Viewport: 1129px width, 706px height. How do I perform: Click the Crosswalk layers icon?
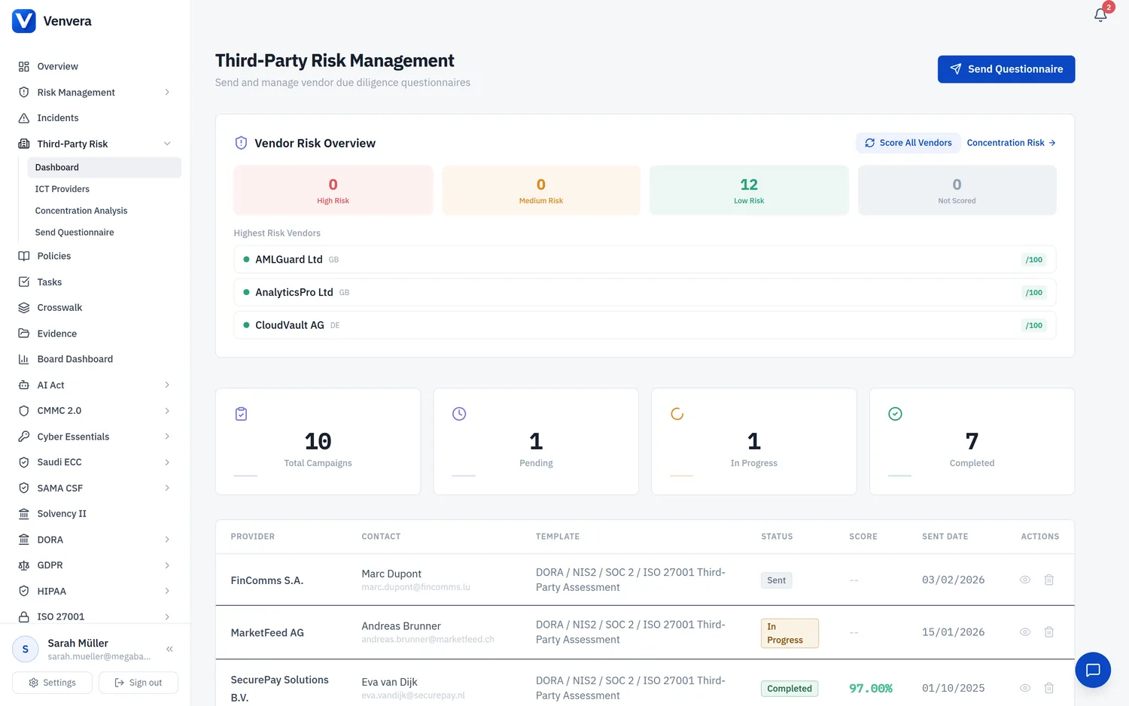pos(24,308)
